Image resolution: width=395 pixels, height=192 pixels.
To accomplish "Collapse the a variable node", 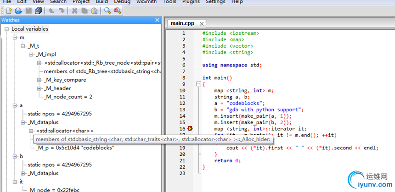I will (x=15, y=105).
